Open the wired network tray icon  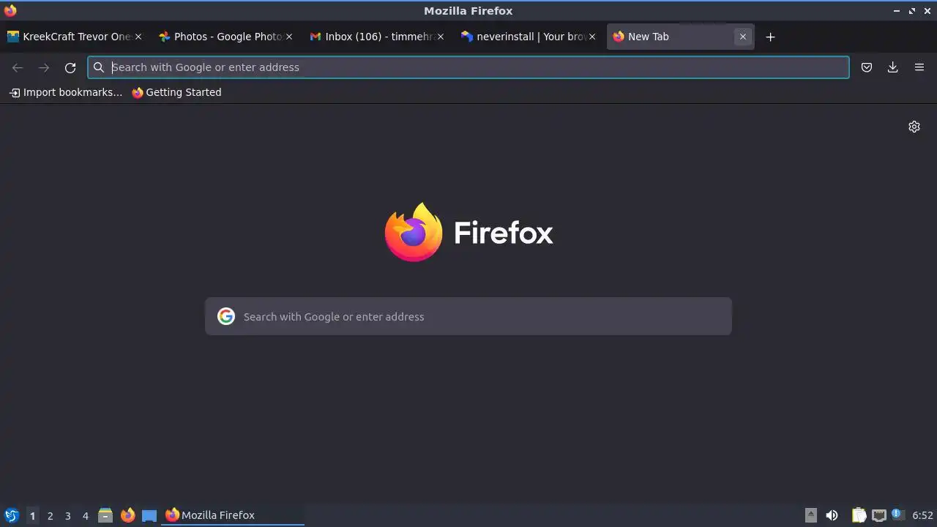pyautogui.click(x=879, y=515)
